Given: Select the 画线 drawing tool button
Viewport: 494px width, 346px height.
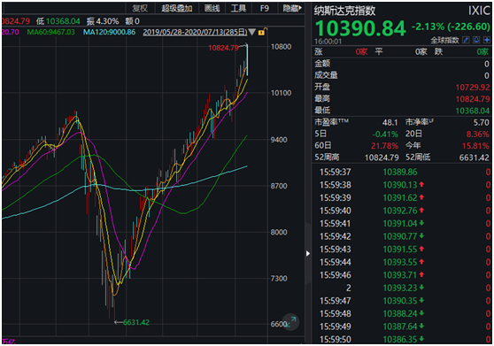Looking at the screenshot, I should pos(212,8).
